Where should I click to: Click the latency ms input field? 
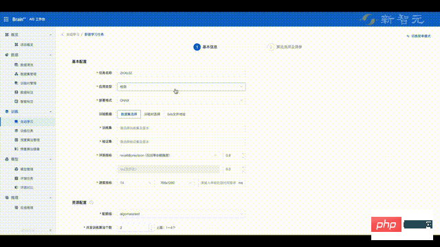pos(221,183)
